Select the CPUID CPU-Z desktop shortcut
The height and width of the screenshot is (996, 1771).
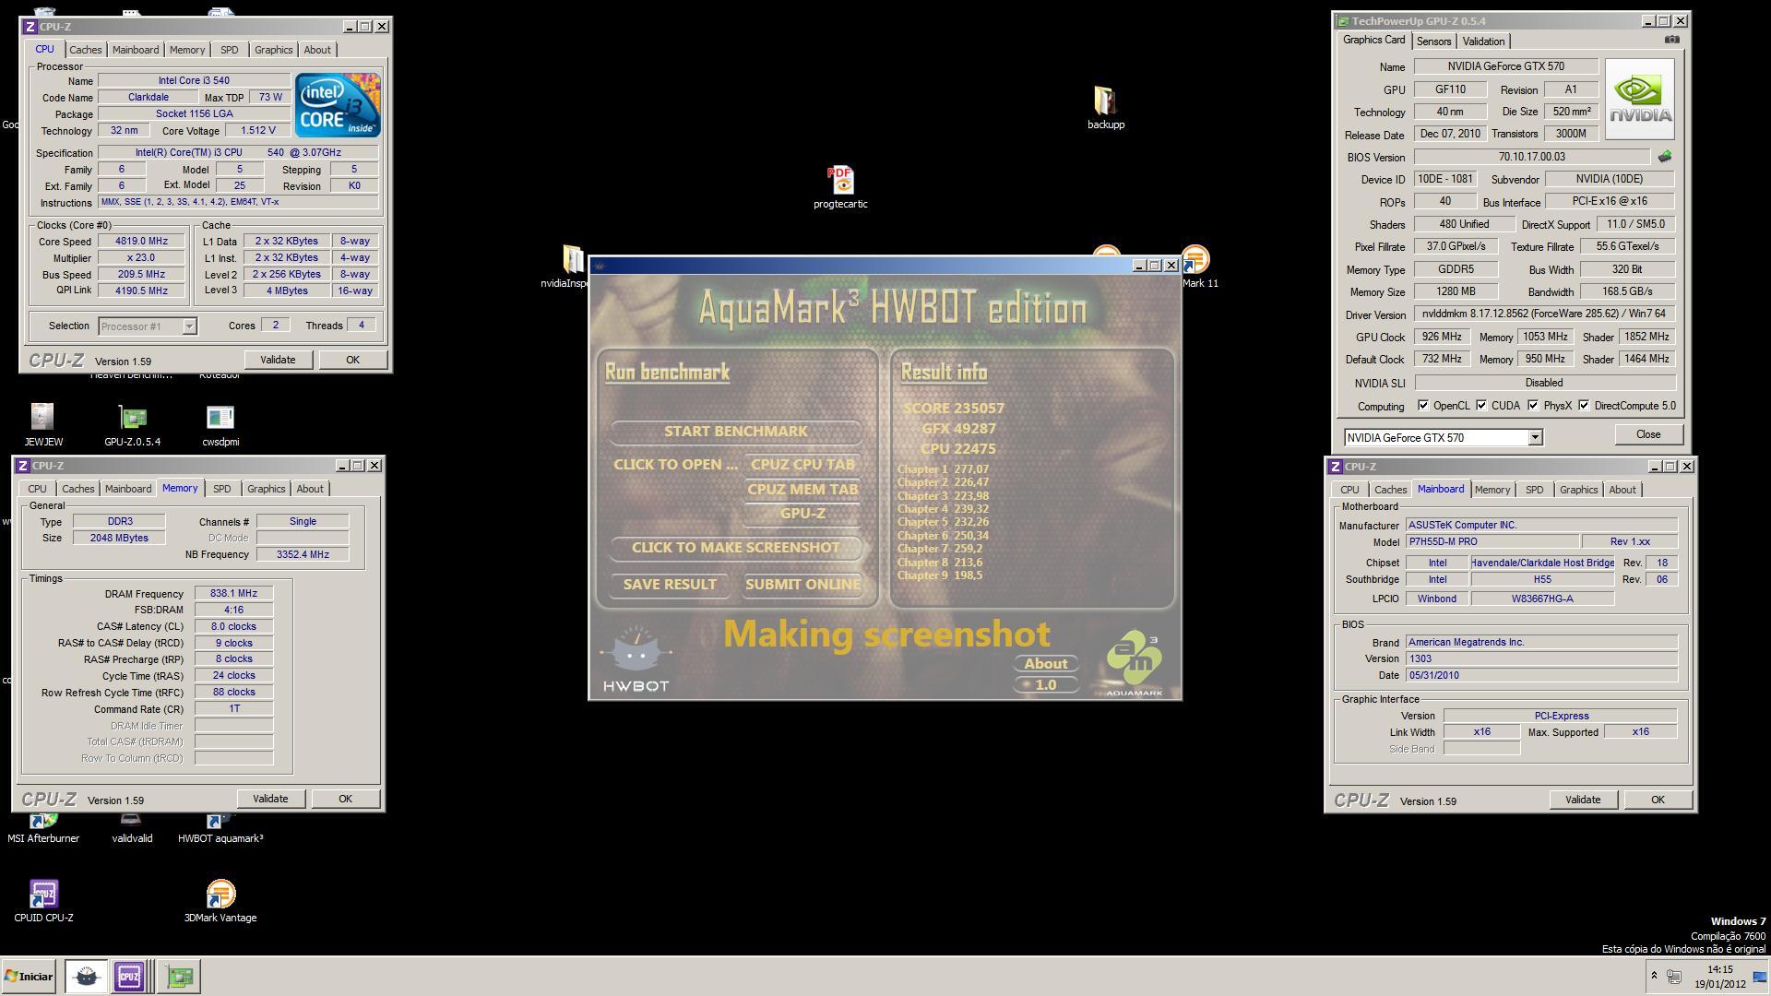tap(43, 901)
